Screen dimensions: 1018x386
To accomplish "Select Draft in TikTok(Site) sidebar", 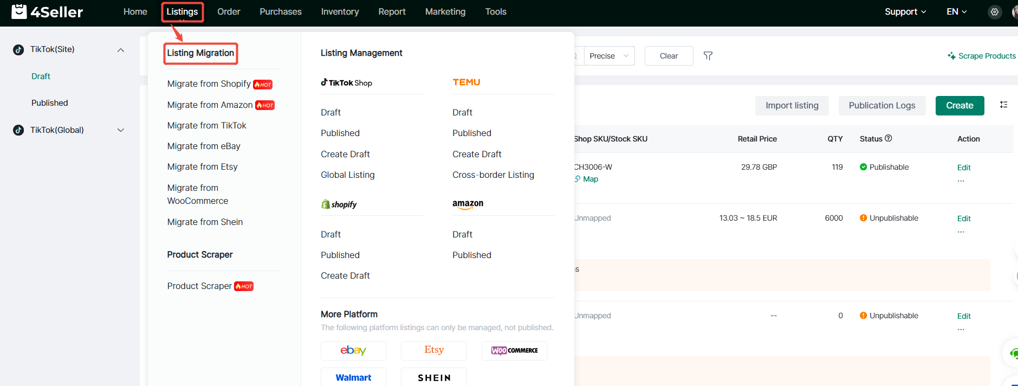I will tap(41, 76).
